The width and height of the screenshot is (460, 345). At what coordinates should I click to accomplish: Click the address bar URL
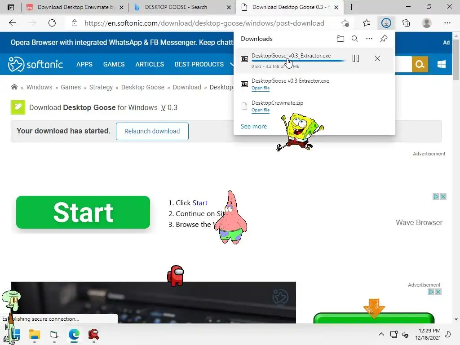click(x=204, y=23)
